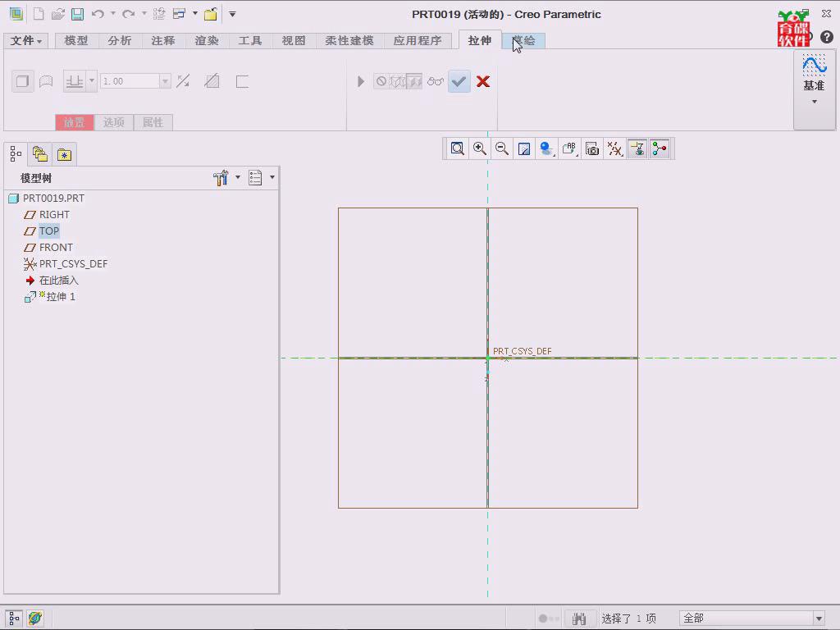Redo the last undone action

(x=129, y=14)
